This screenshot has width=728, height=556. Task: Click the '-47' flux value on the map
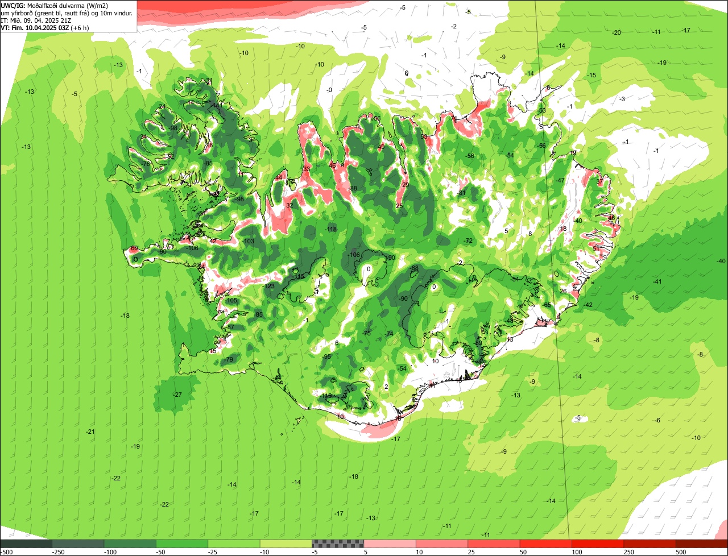coord(560,180)
